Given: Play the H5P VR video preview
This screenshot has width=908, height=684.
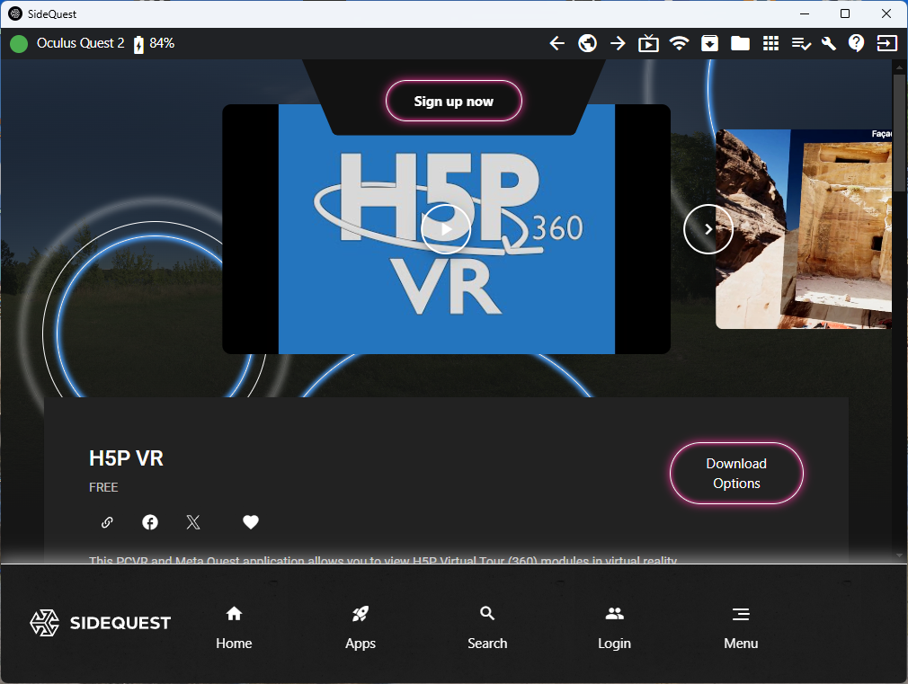Looking at the screenshot, I should [x=446, y=229].
